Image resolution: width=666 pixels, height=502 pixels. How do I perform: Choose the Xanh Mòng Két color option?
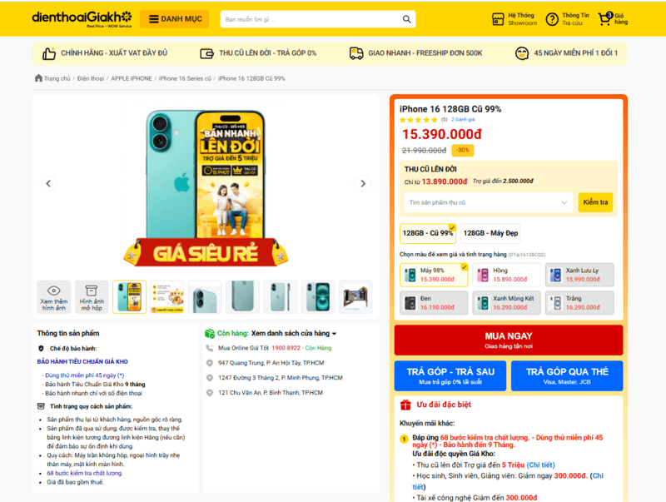(507, 303)
